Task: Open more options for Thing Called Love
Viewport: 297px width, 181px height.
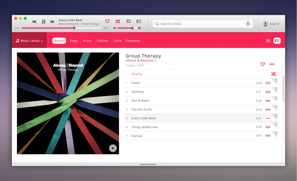Action: pos(268,127)
